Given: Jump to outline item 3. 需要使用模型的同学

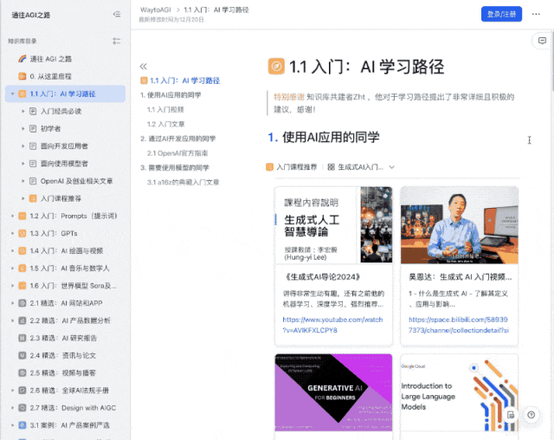Looking at the screenshot, I should coord(175,167).
